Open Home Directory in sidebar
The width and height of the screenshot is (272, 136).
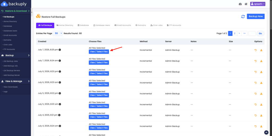(10, 21)
